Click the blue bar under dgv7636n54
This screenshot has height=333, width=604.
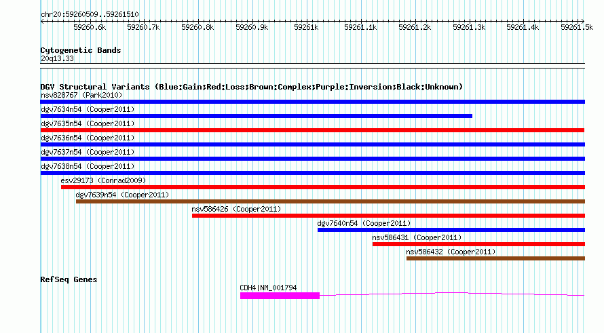[x=312, y=144]
